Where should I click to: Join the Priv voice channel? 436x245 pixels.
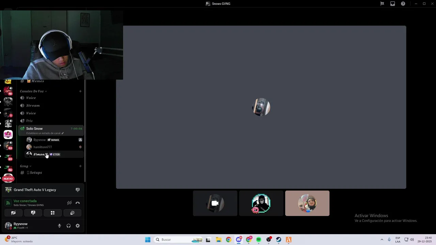[51, 121]
